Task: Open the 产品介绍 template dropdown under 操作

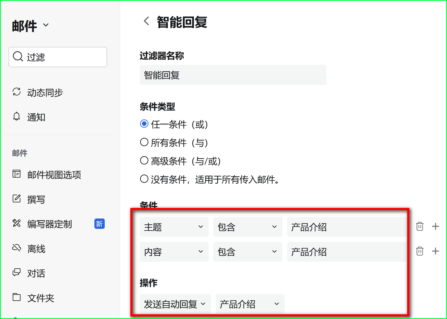Action: (250, 304)
